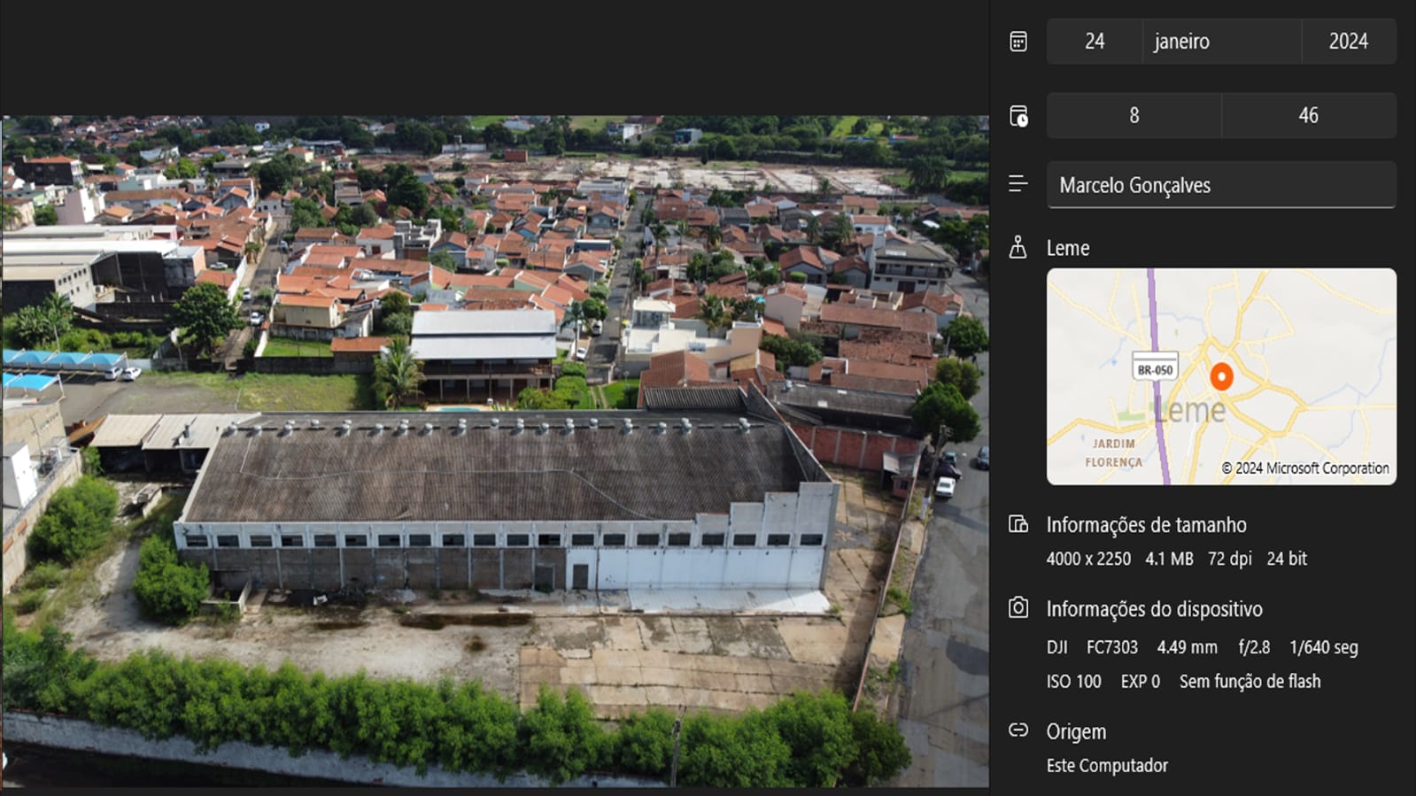1416x796 pixels.
Task: Click the 1/640 seg shutter speed value
Action: pyautogui.click(x=1323, y=647)
